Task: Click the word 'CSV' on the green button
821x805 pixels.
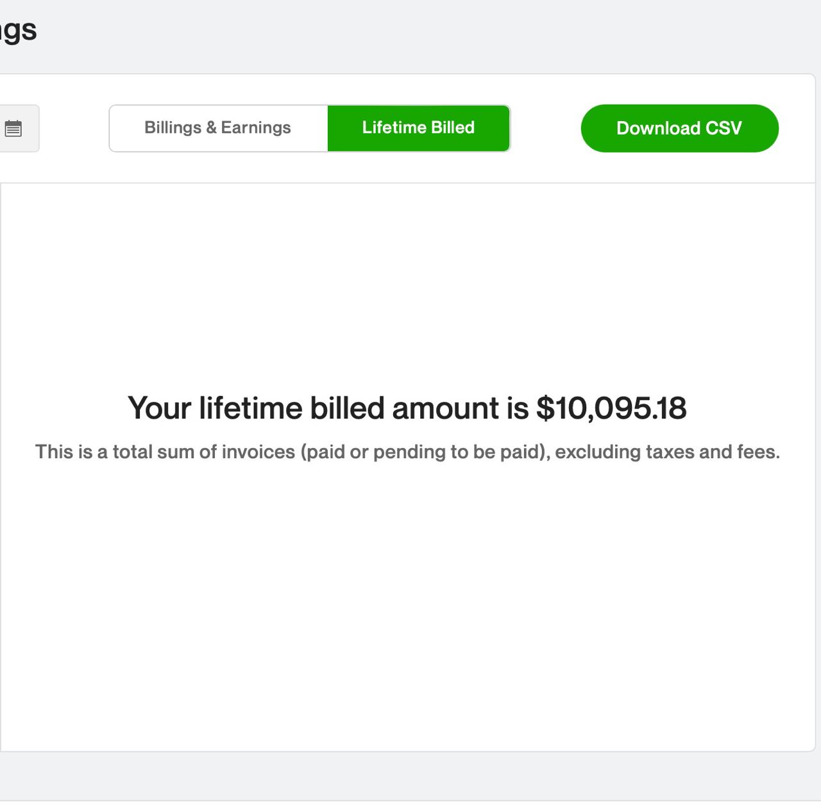Action: (x=724, y=128)
